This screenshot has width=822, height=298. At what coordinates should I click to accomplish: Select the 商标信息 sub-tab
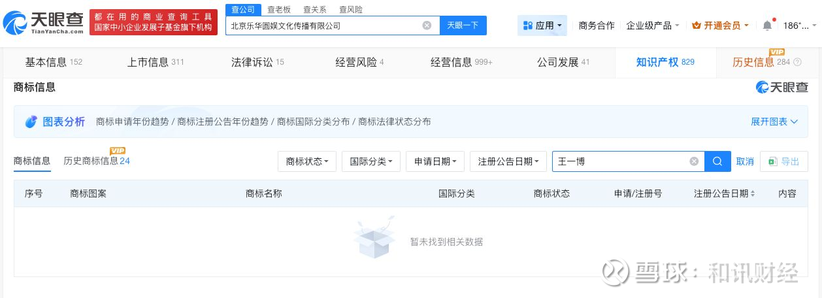tap(32, 161)
